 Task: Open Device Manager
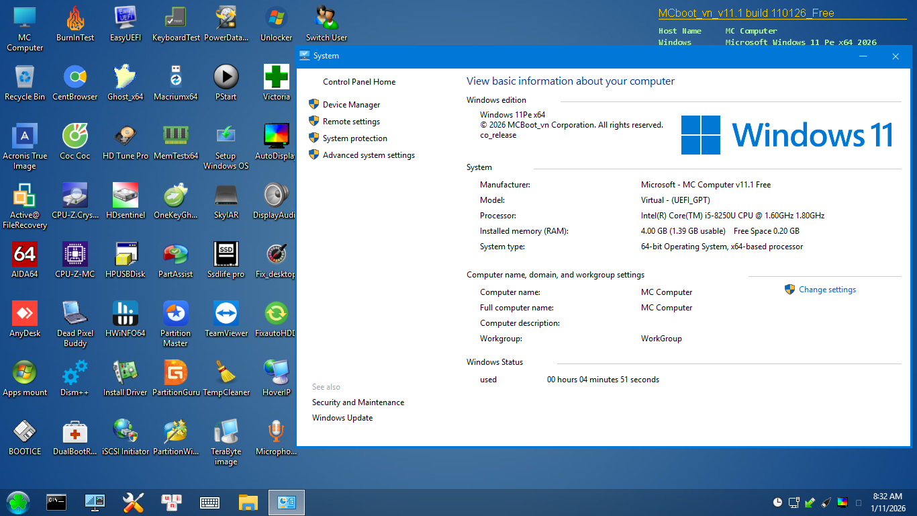(x=350, y=104)
